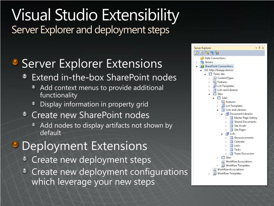Click the Announcements list icon
Viewport: 274px width, 206px height.
coord(231,138)
